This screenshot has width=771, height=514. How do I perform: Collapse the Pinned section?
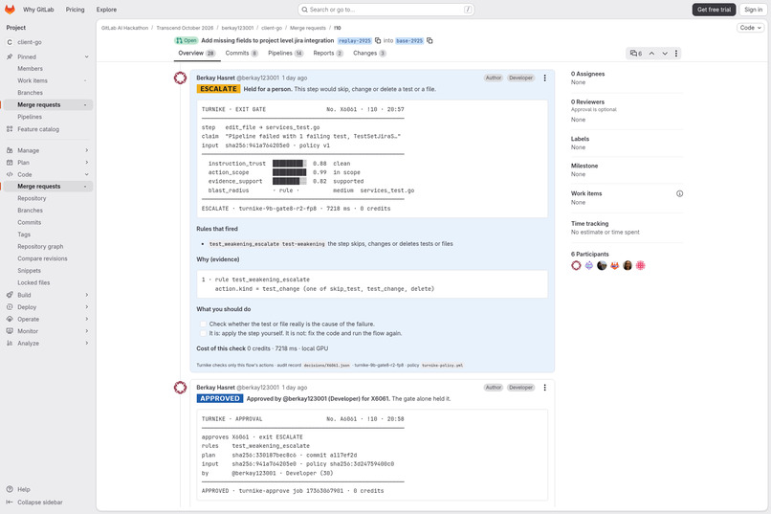click(86, 56)
